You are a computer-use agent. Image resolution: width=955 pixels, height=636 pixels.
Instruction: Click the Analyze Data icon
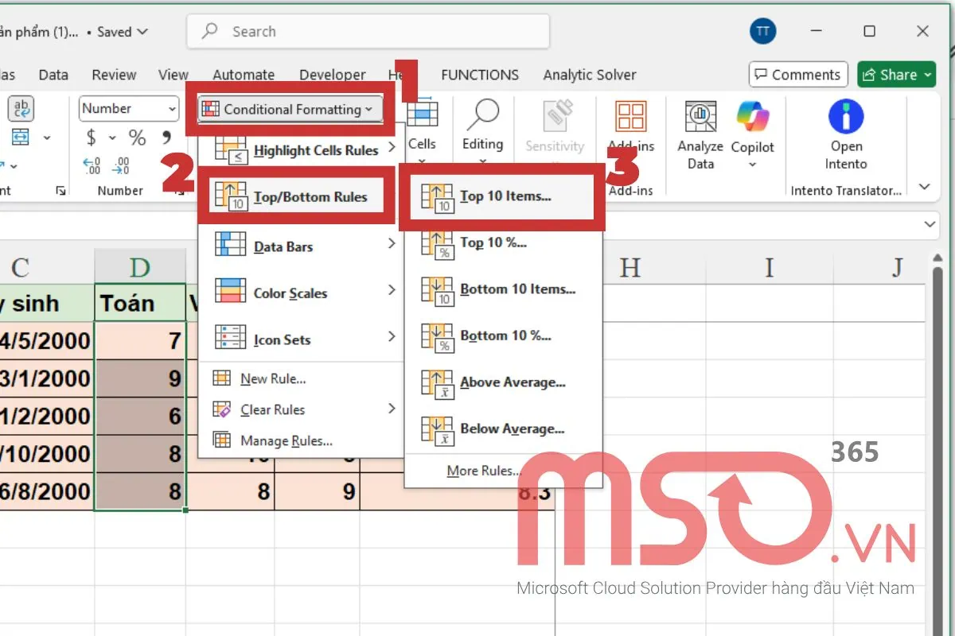(x=700, y=118)
